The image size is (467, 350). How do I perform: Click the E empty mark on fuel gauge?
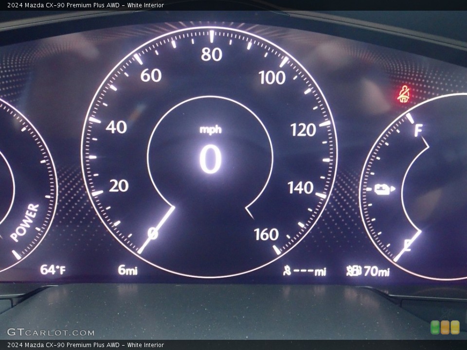click(408, 245)
